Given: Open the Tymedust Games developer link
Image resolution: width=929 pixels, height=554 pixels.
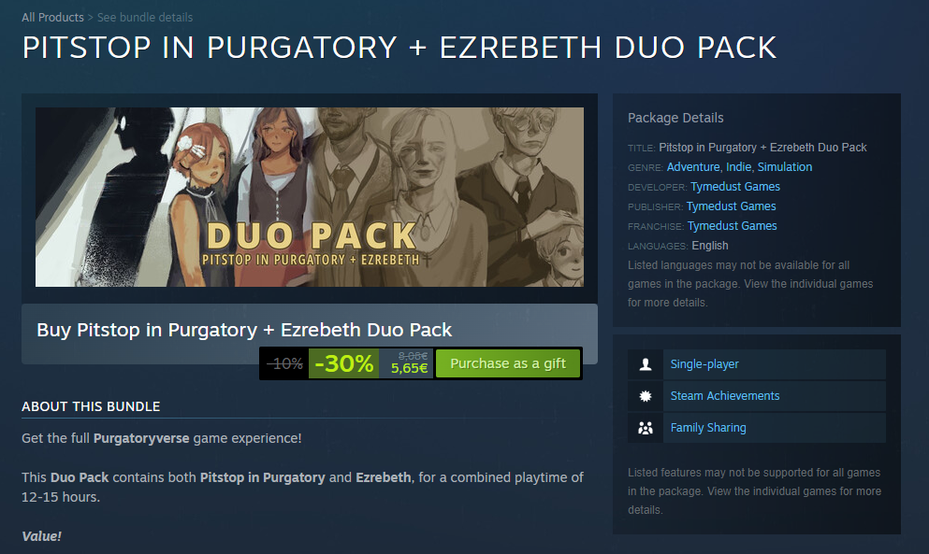Looking at the screenshot, I should click(x=735, y=187).
